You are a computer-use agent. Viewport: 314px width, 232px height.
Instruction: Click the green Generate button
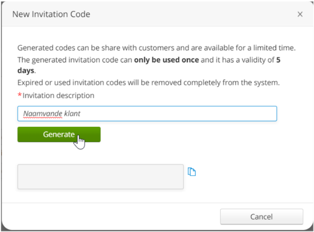[59, 134]
